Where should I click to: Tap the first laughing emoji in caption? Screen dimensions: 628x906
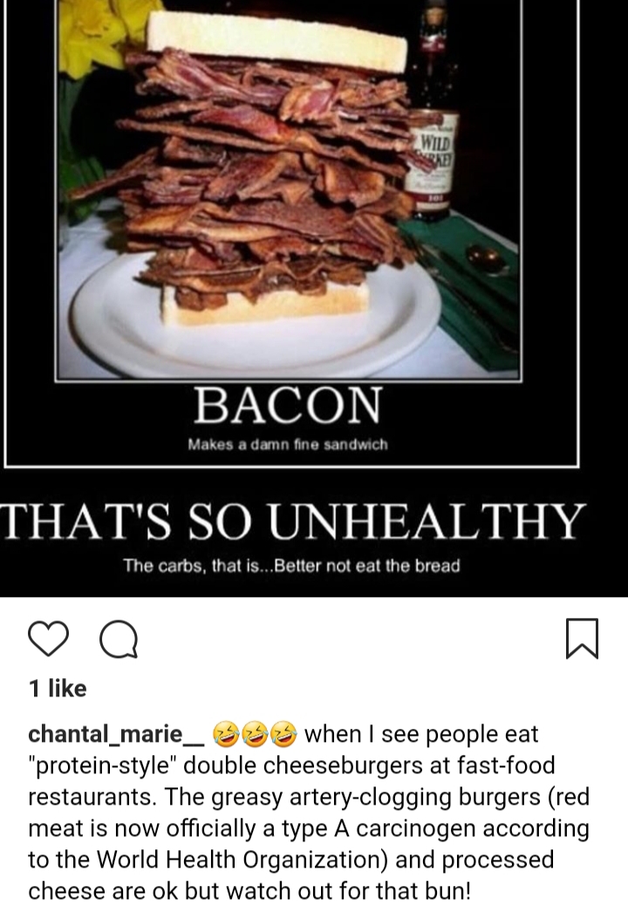coord(227,734)
